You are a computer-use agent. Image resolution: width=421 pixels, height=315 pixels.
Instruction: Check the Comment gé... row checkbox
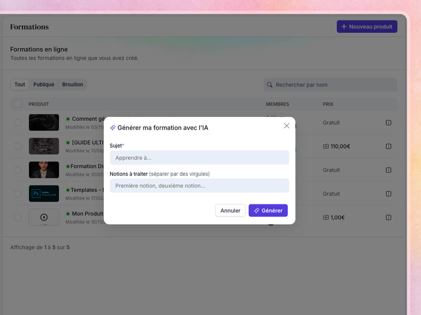[17, 122]
